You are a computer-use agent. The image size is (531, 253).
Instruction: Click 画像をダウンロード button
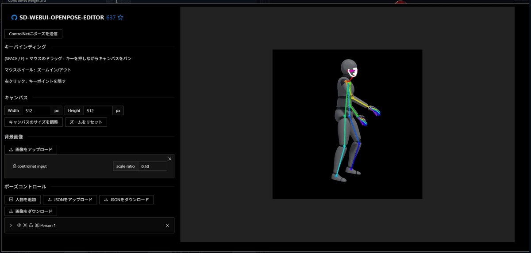tap(31, 211)
